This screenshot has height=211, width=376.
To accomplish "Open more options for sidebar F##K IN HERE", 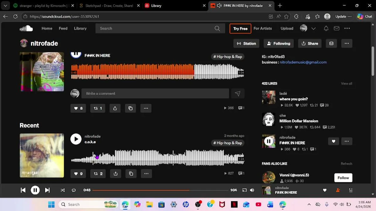I will [347, 141].
